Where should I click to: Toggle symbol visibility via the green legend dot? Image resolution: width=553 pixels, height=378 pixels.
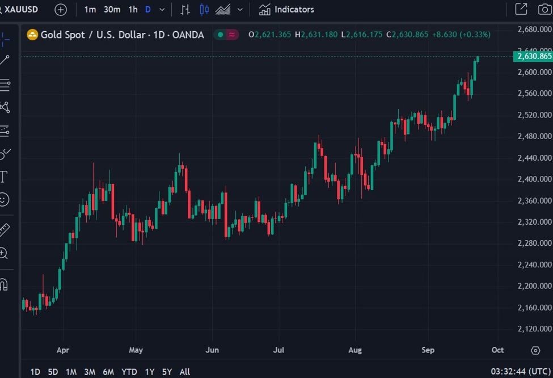pos(219,35)
